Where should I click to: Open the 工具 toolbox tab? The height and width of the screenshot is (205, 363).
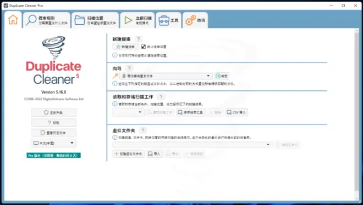pos(168,20)
